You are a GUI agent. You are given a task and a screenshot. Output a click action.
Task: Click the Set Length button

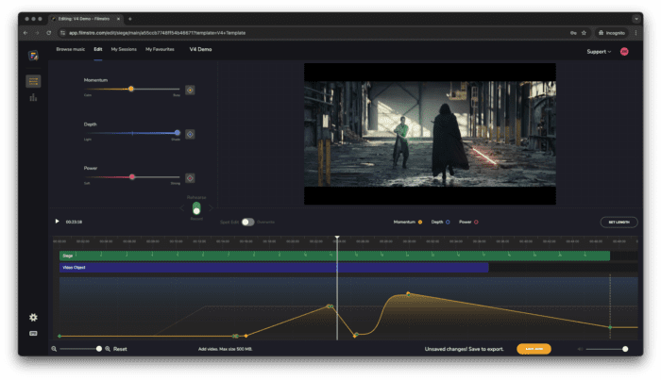point(619,222)
